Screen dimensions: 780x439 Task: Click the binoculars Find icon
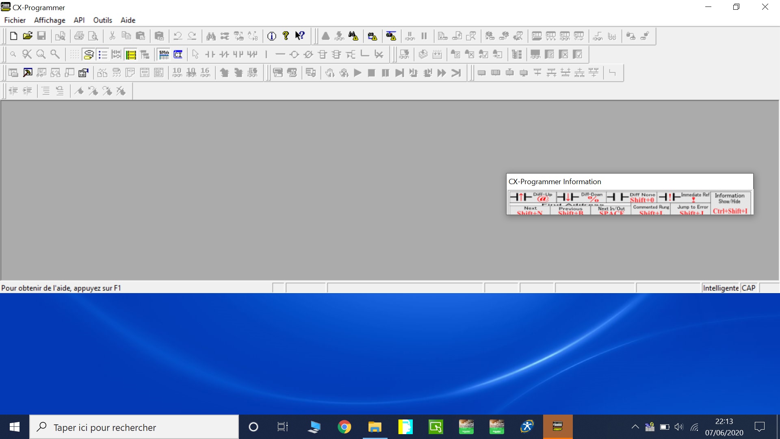[x=211, y=36]
